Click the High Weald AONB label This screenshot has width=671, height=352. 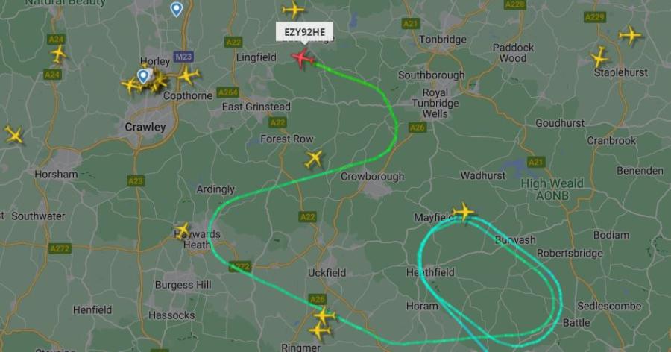[552, 189]
